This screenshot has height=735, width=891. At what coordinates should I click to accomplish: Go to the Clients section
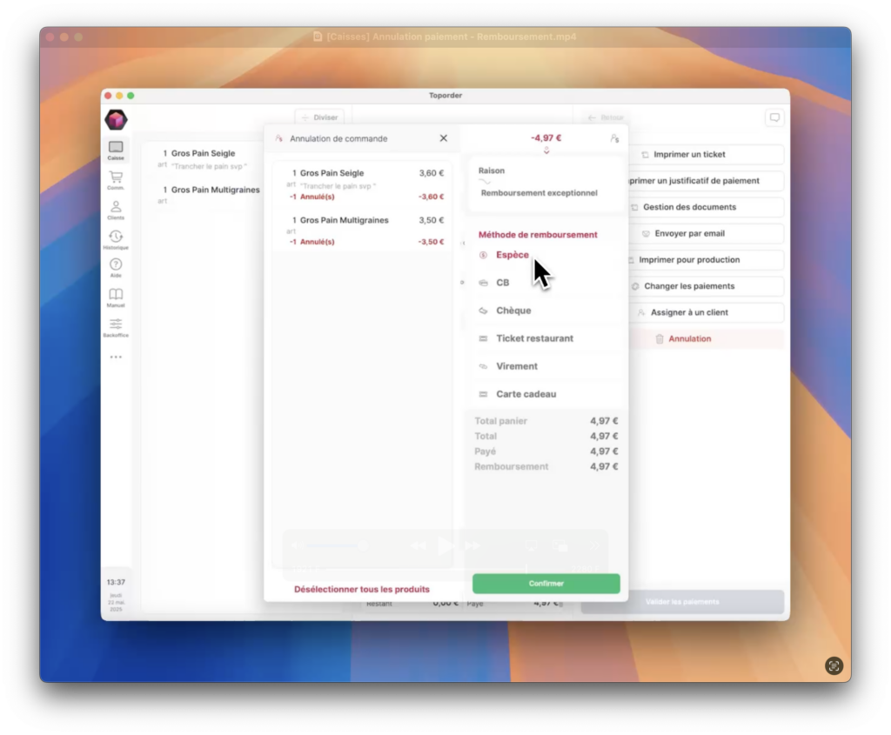116,210
